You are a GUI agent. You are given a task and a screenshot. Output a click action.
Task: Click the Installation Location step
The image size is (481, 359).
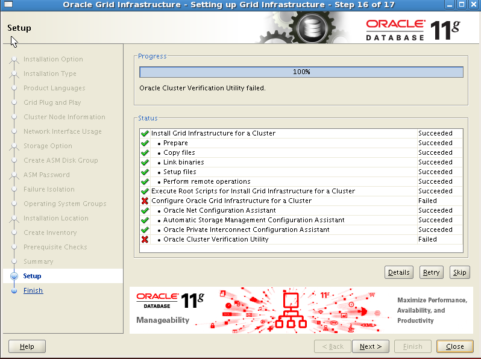pyautogui.click(x=56, y=218)
